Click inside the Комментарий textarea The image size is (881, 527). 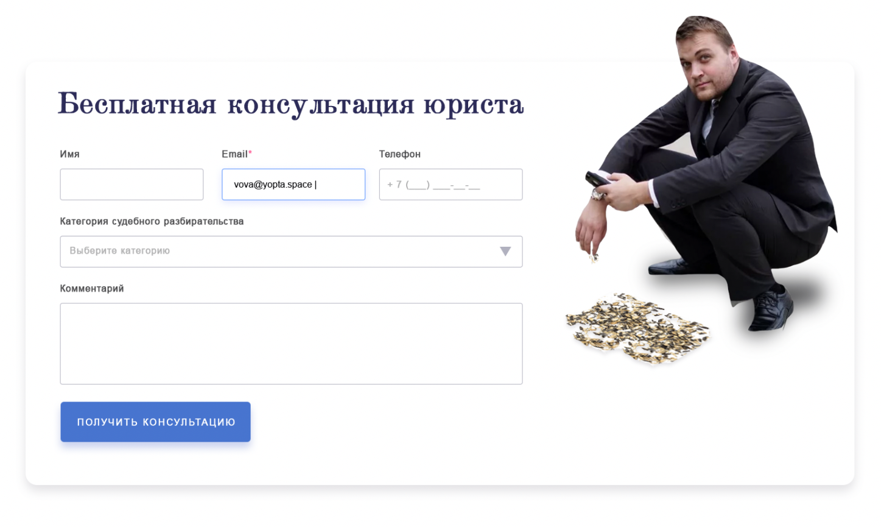point(291,344)
